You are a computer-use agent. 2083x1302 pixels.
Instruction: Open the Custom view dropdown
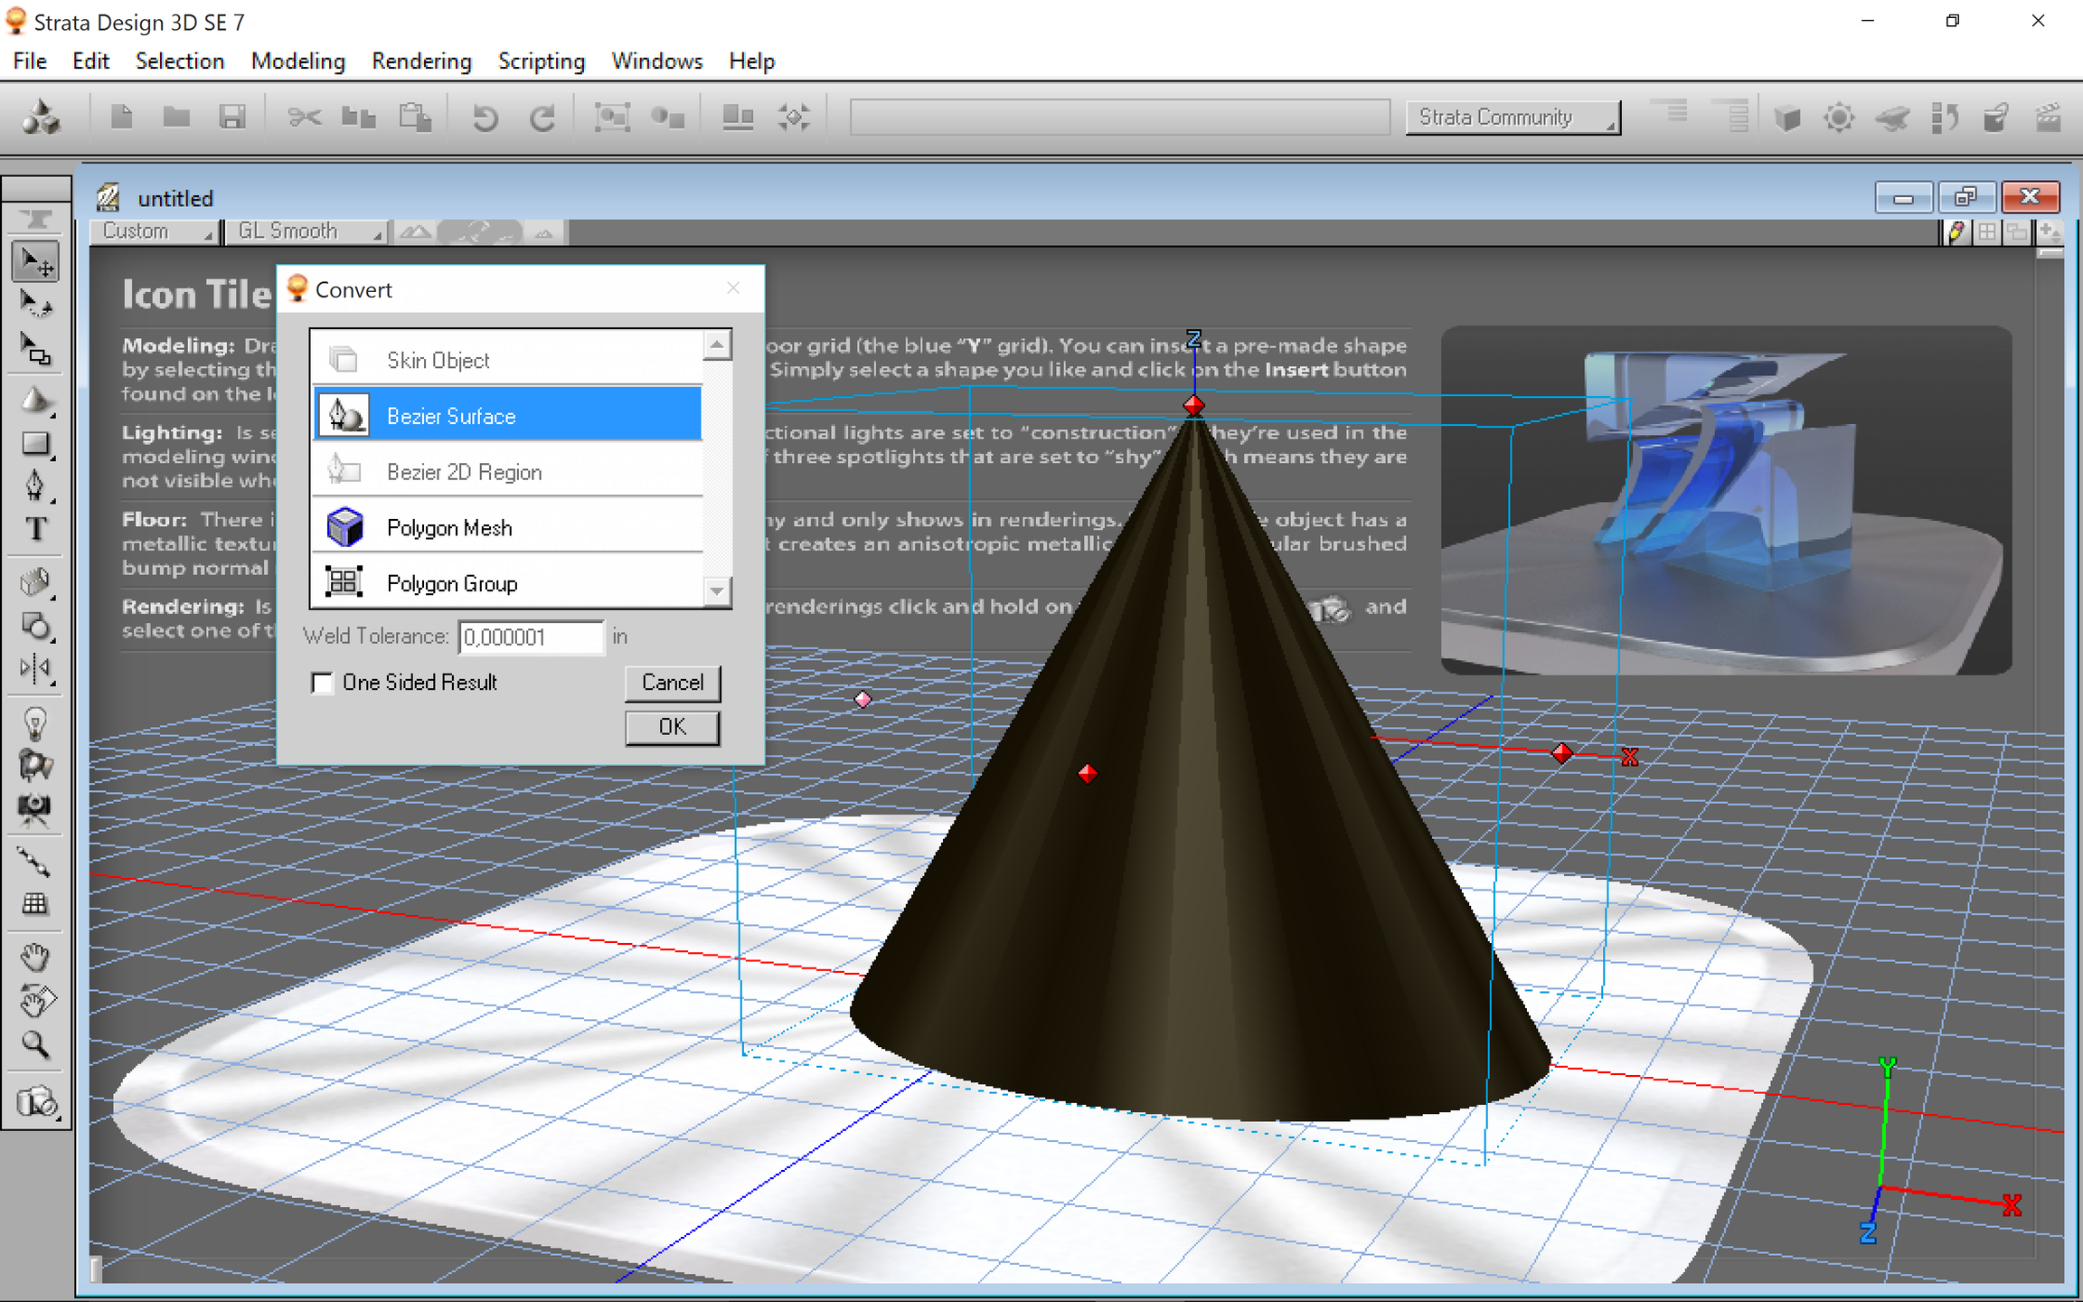click(x=156, y=231)
